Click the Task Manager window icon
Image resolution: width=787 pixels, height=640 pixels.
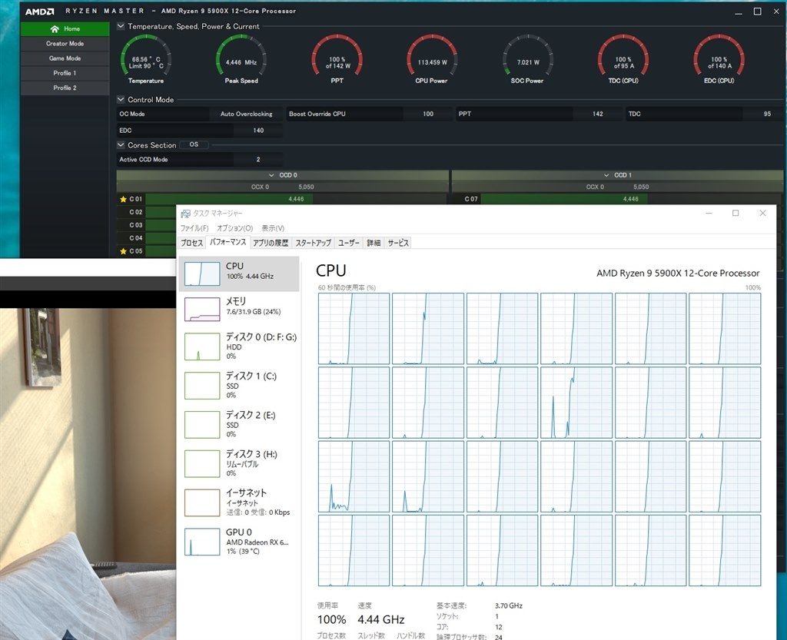point(186,214)
